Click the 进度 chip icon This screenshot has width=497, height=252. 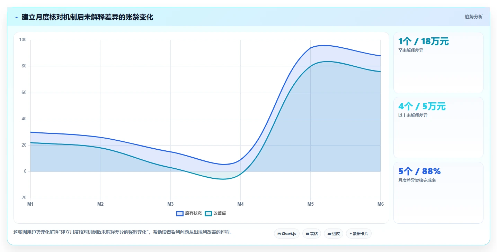329,234
